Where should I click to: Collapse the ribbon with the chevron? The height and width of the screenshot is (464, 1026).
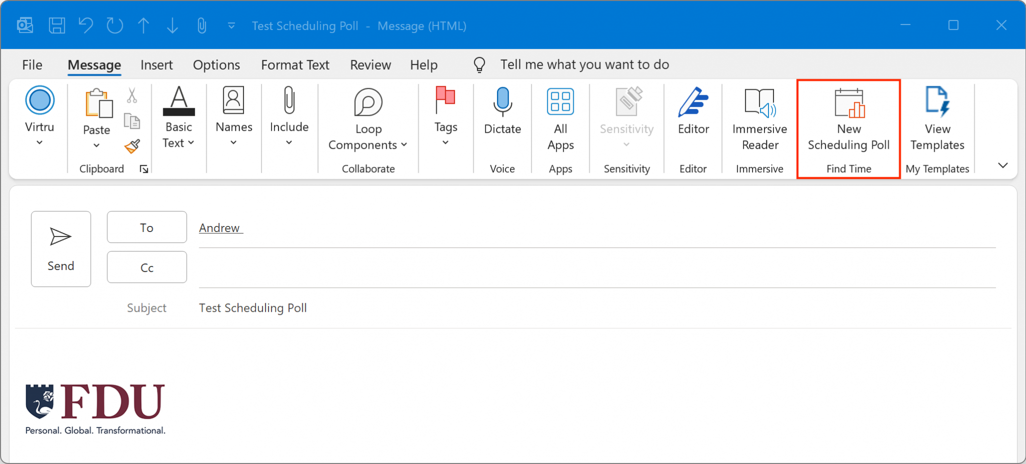[x=1003, y=165]
